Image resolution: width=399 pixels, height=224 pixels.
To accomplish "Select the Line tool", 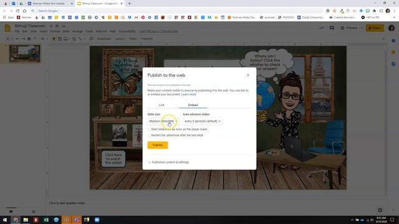I will coord(80,39).
